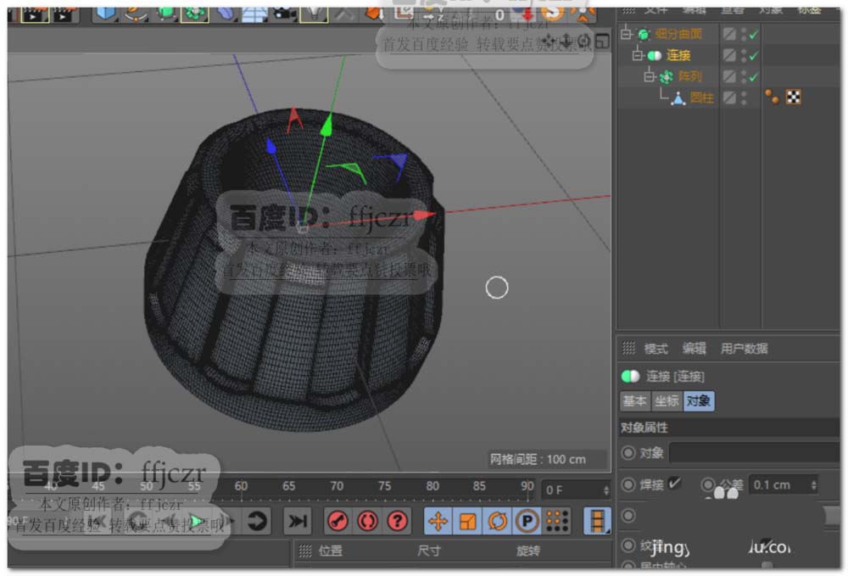Toggle enable checkmark for 阵列 object
The height and width of the screenshot is (576, 848).
(x=753, y=77)
